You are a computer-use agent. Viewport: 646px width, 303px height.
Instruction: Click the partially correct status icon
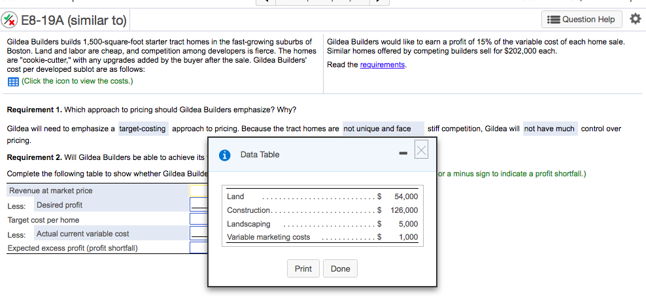(10, 20)
